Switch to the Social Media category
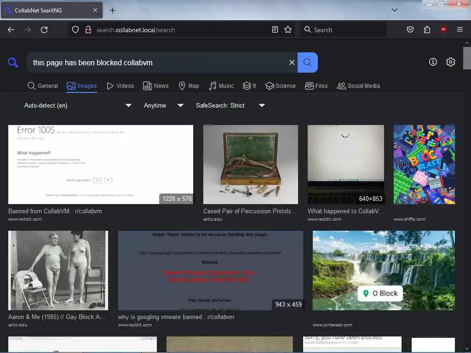The image size is (471, 353). click(358, 86)
